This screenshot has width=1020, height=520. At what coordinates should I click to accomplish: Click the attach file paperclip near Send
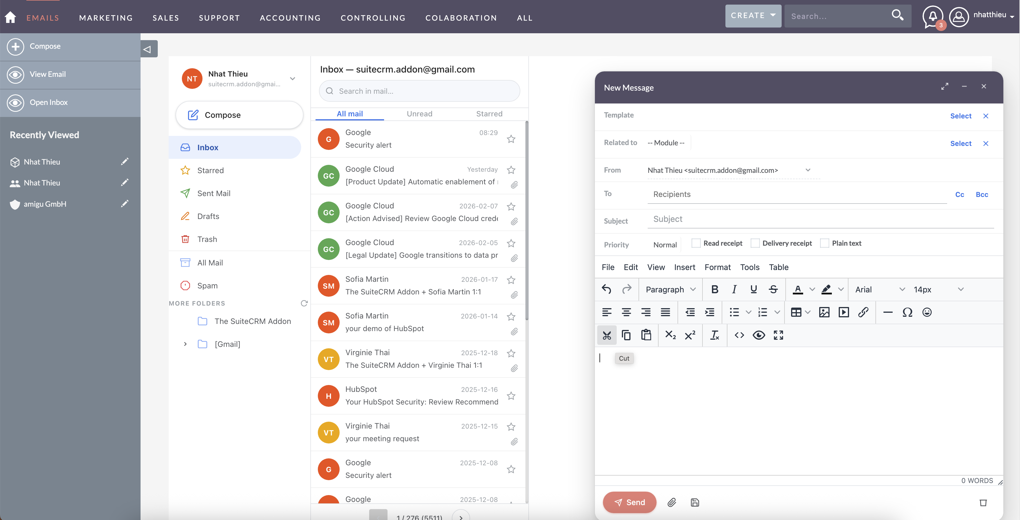pos(672,503)
